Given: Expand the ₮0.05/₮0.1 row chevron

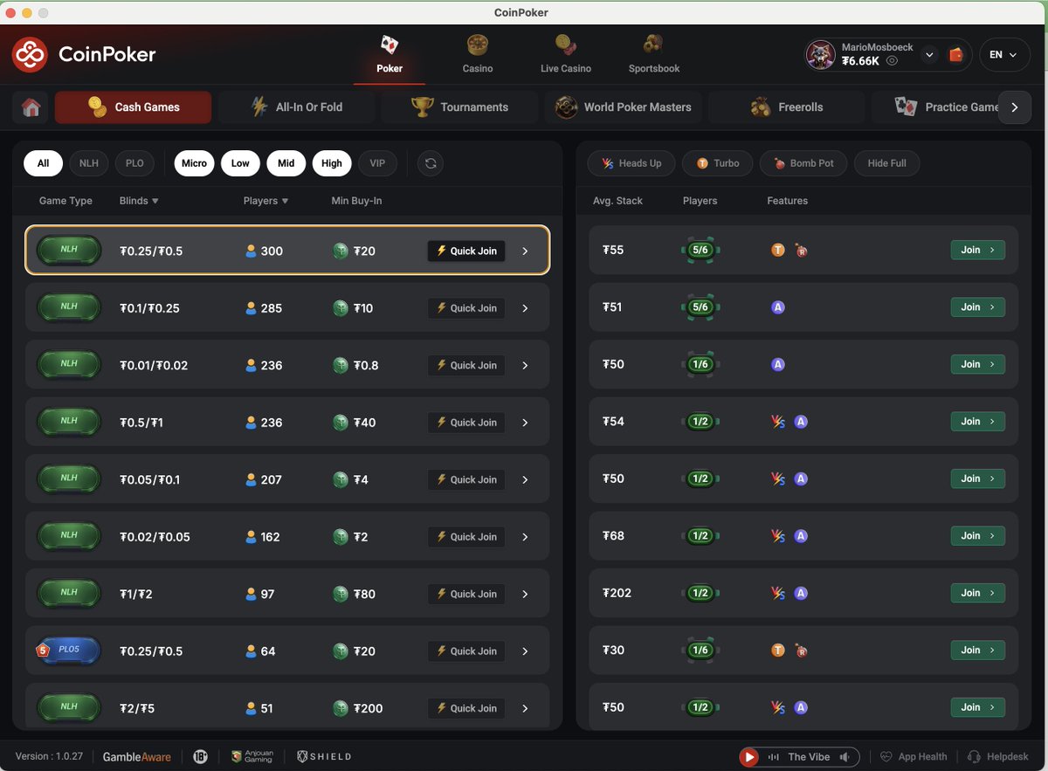Looking at the screenshot, I should pyautogui.click(x=525, y=479).
